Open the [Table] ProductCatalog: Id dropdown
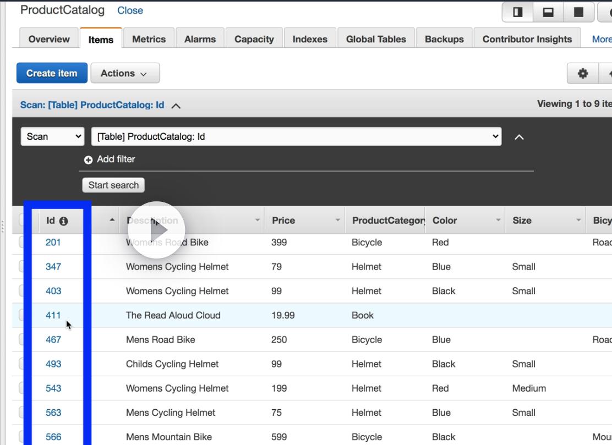The height and width of the screenshot is (445, 612). [296, 136]
